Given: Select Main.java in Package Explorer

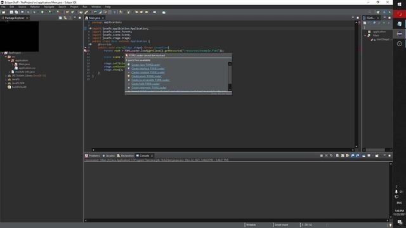Looking at the screenshot, I should coord(24,64).
